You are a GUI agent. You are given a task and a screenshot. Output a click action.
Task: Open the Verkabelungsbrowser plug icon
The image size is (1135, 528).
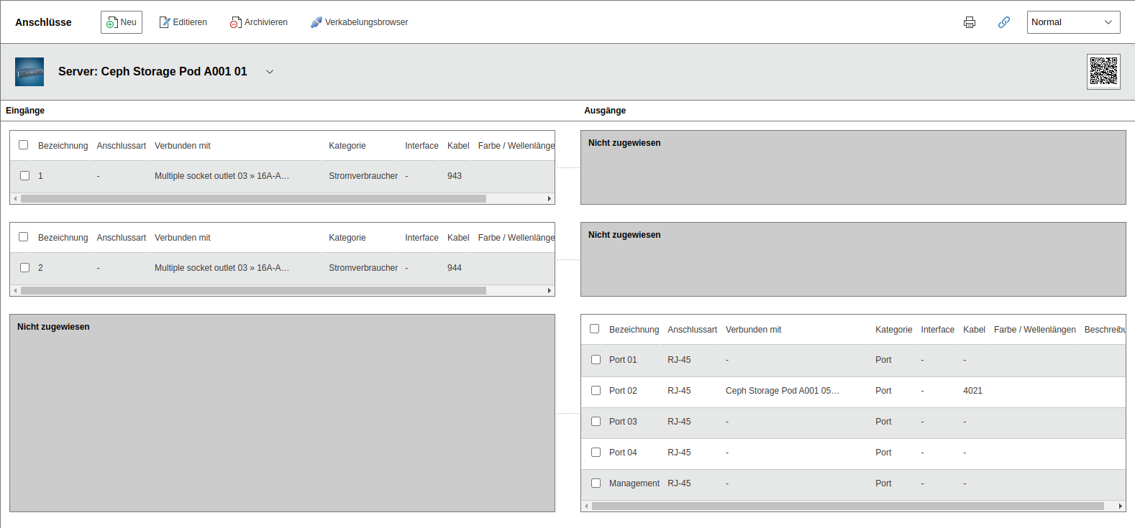pyautogui.click(x=316, y=23)
